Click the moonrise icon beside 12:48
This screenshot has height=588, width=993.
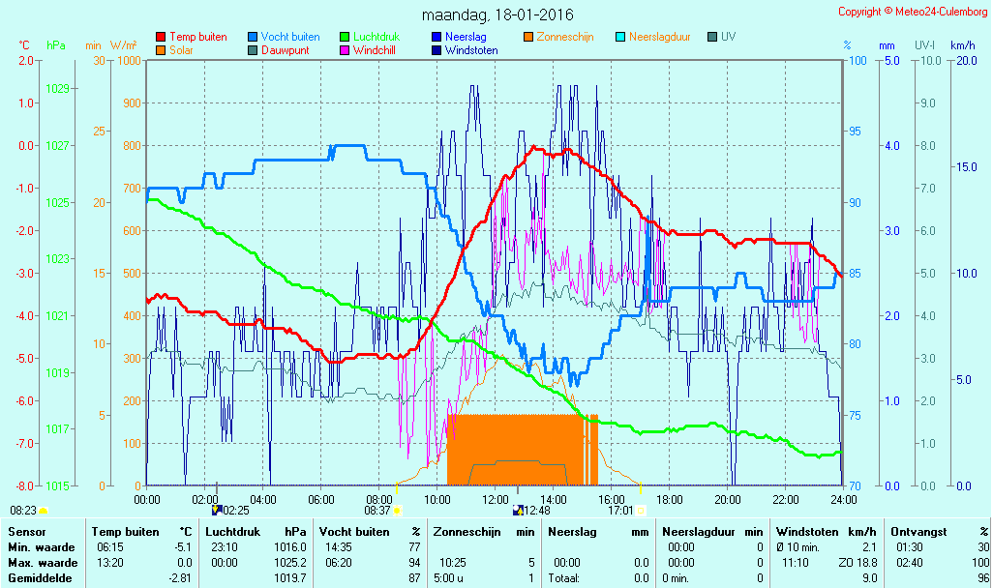pos(518,511)
